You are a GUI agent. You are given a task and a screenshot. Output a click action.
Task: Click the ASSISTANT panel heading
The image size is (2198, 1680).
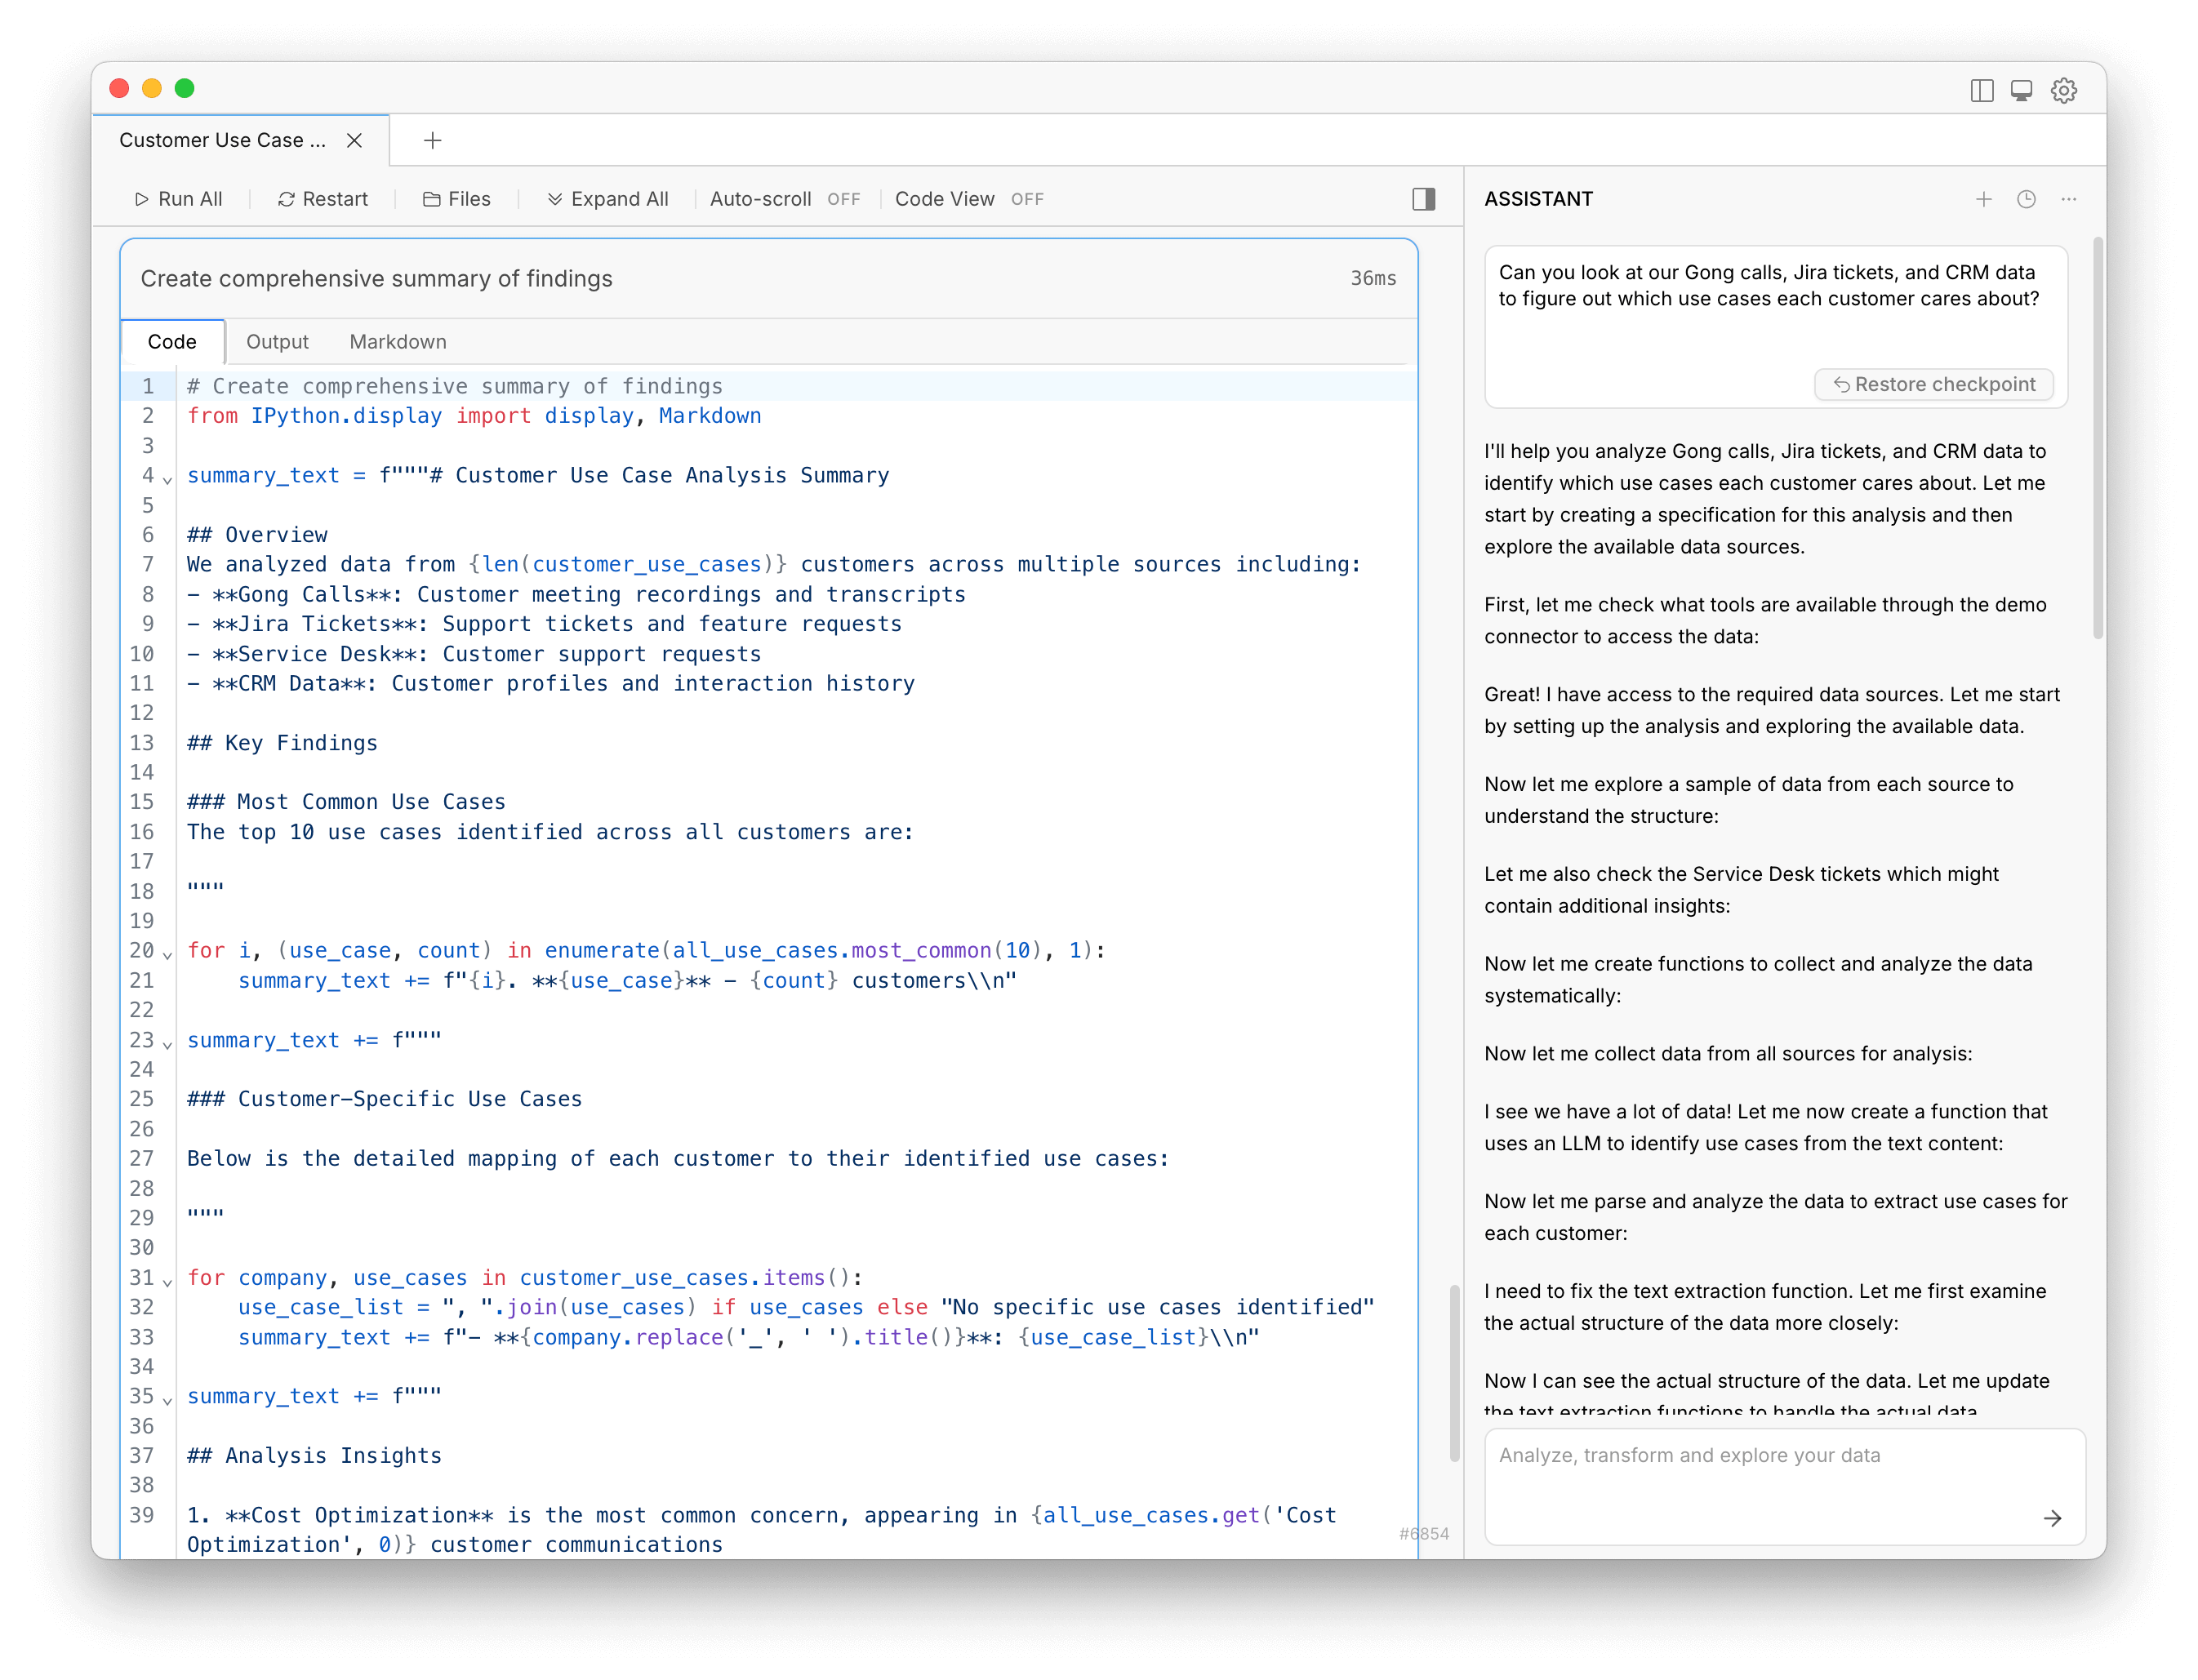click(1538, 199)
